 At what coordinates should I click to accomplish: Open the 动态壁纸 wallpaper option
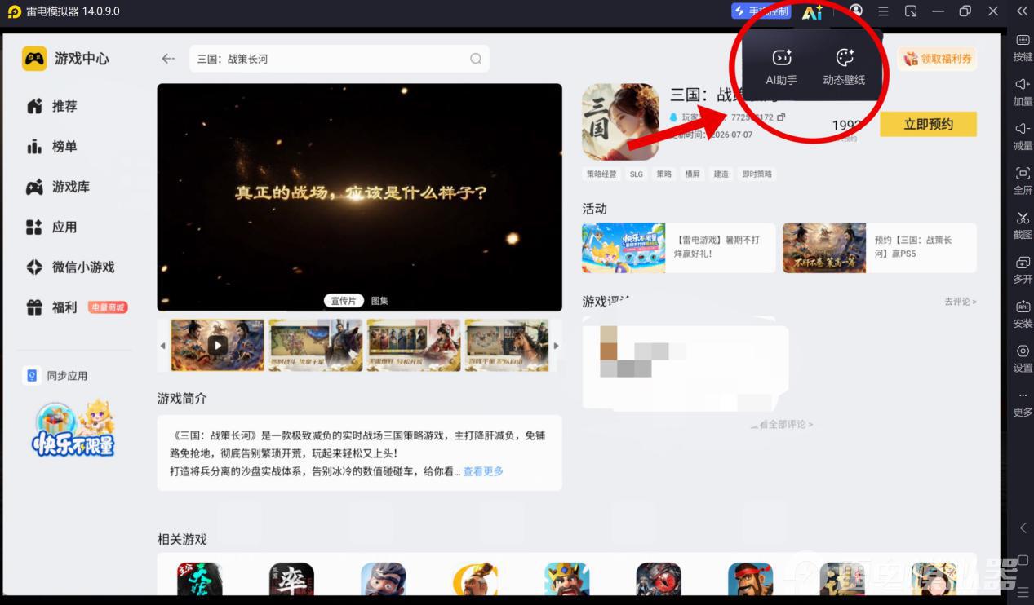point(844,58)
